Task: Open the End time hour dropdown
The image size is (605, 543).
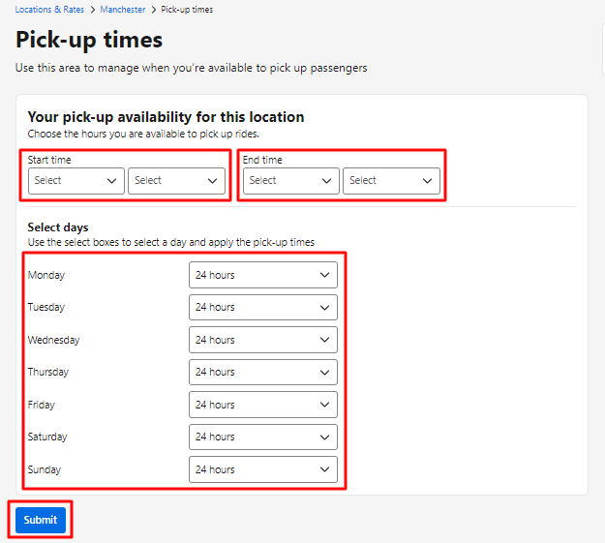Action: pyautogui.click(x=291, y=181)
